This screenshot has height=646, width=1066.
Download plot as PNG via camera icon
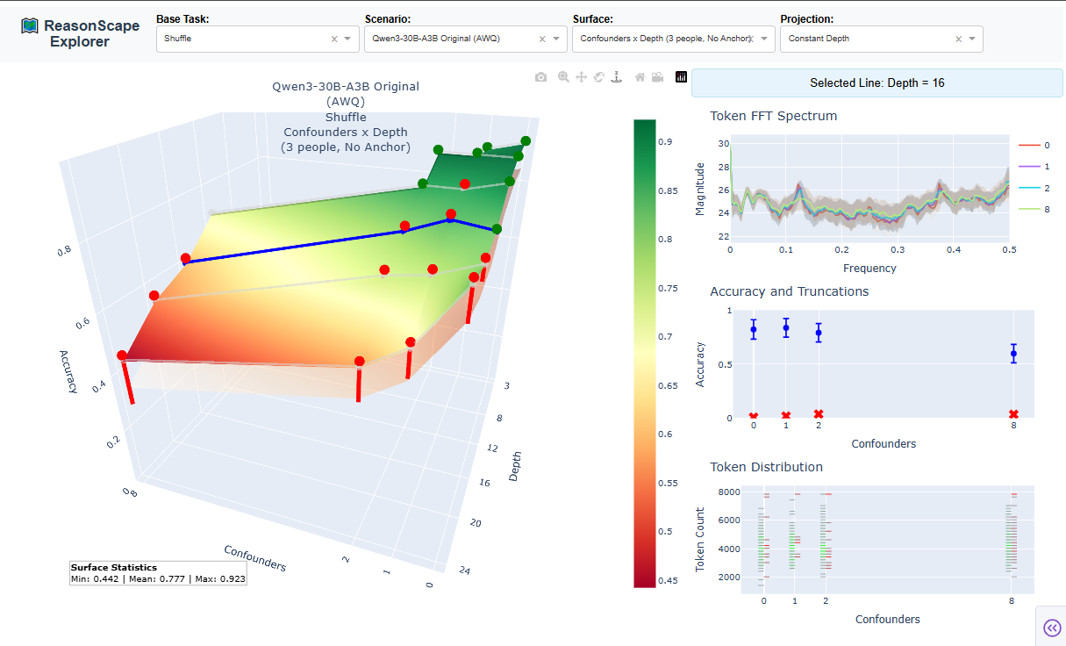click(x=541, y=77)
